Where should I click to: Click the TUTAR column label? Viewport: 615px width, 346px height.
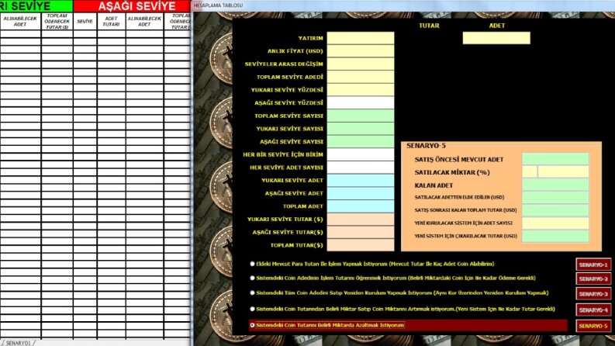click(x=429, y=26)
